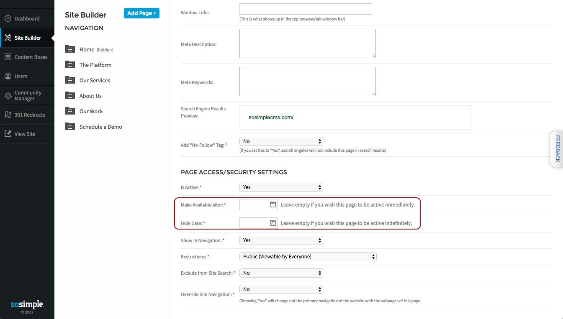
Task: Expand the Show In Navigation dropdown
Action: point(281,240)
